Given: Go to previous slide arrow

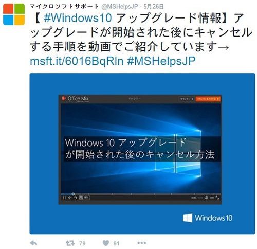Looking at the screenshot, I should point(70,198).
